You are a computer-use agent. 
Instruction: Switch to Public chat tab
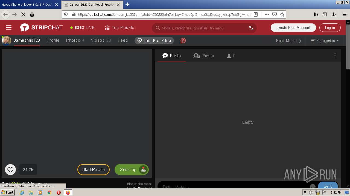tap(171, 56)
